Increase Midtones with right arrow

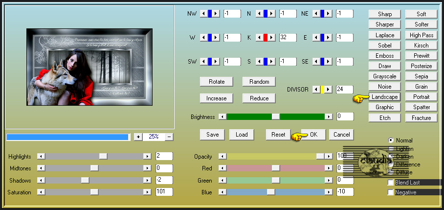tap(147, 168)
